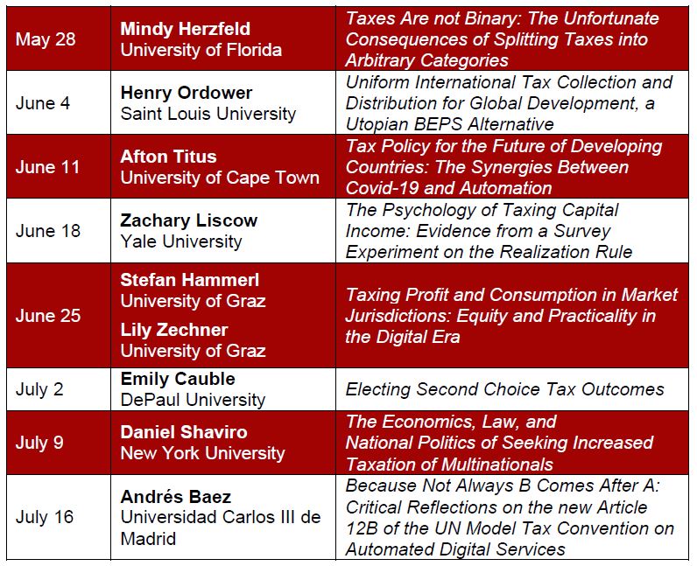The height and width of the screenshot is (566, 697).
Task: Select speaker Henry Ordower
Action: tap(187, 93)
